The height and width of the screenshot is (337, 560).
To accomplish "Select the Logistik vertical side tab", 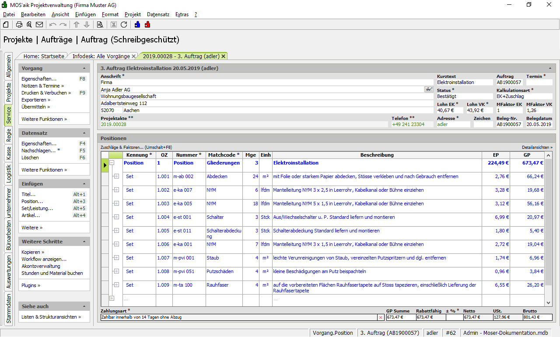I will click(9, 173).
